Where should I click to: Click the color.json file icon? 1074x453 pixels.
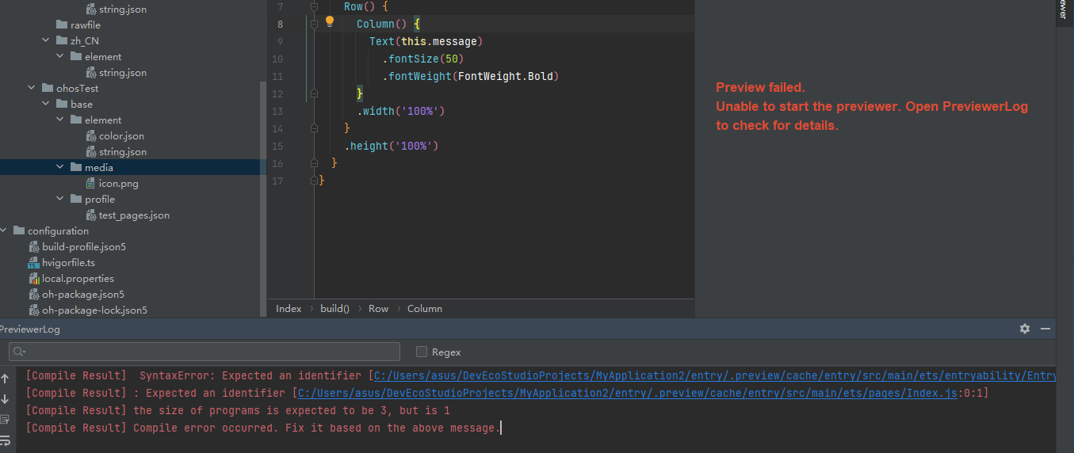click(x=91, y=135)
